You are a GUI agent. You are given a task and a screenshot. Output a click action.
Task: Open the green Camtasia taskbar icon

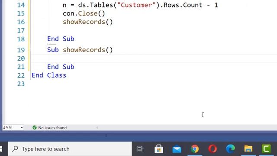pos(266,149)
